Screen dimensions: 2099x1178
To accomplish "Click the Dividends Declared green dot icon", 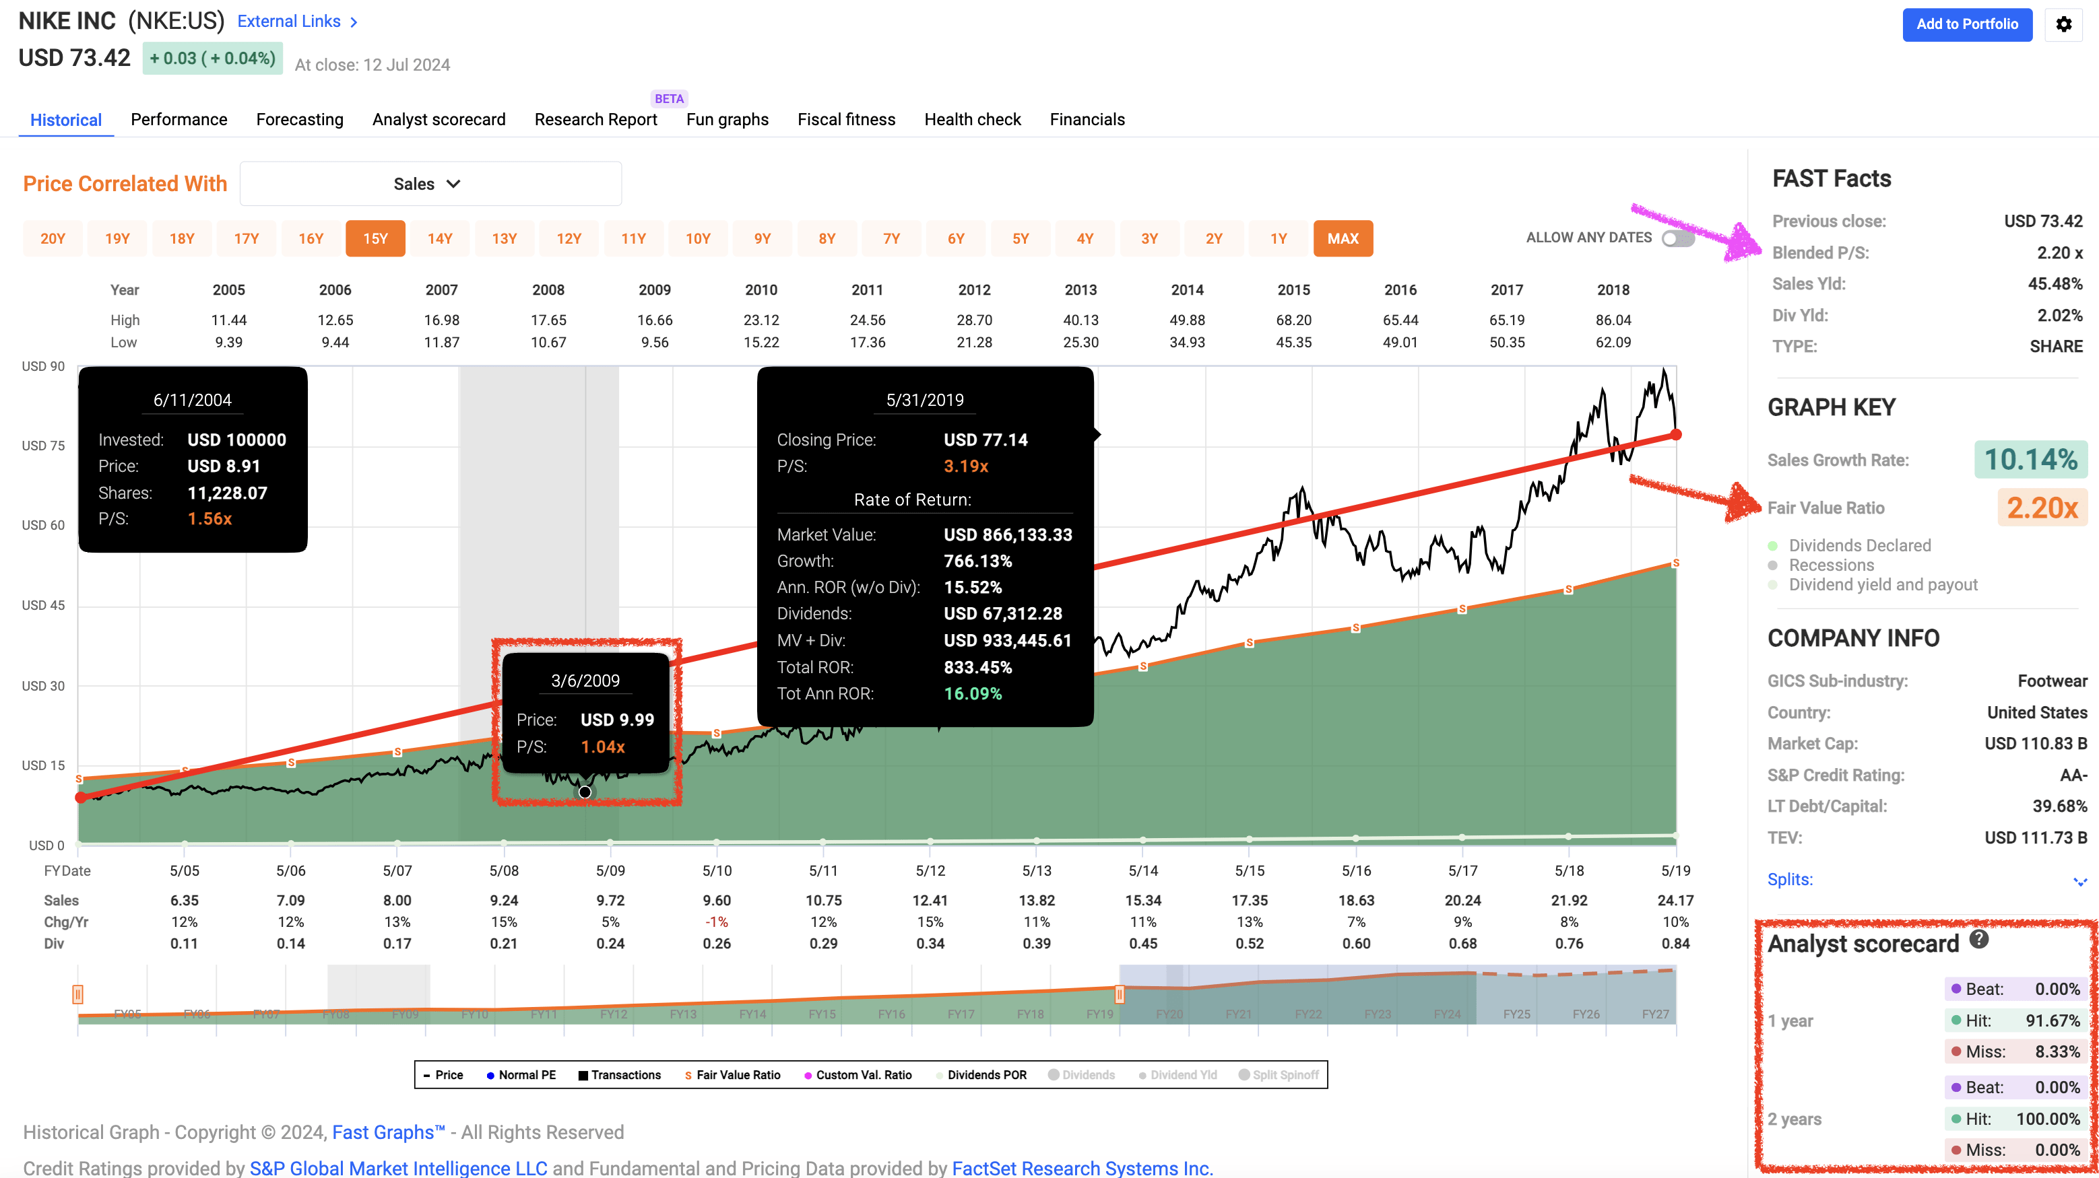I will [1772, 545].
